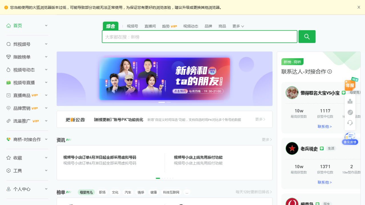Open the 意见反馈 feedback floating icon
Viewport: 365px width, 205px height.
(350, 139)
